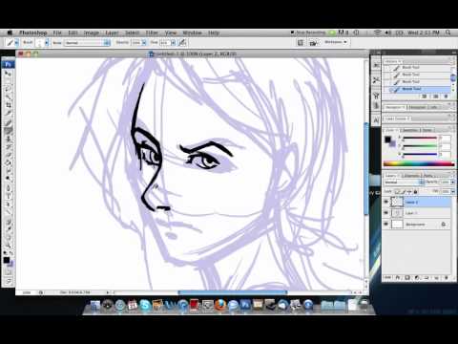Select the Zoom tool
The height and width of the screenshot is (344, 458).
click(x=9, y=246)
